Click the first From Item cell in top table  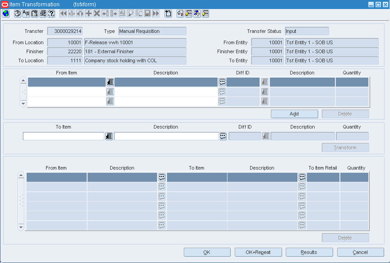67,82
